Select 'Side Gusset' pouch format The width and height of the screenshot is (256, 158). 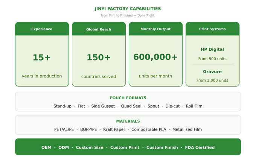[x=103, y=106]
